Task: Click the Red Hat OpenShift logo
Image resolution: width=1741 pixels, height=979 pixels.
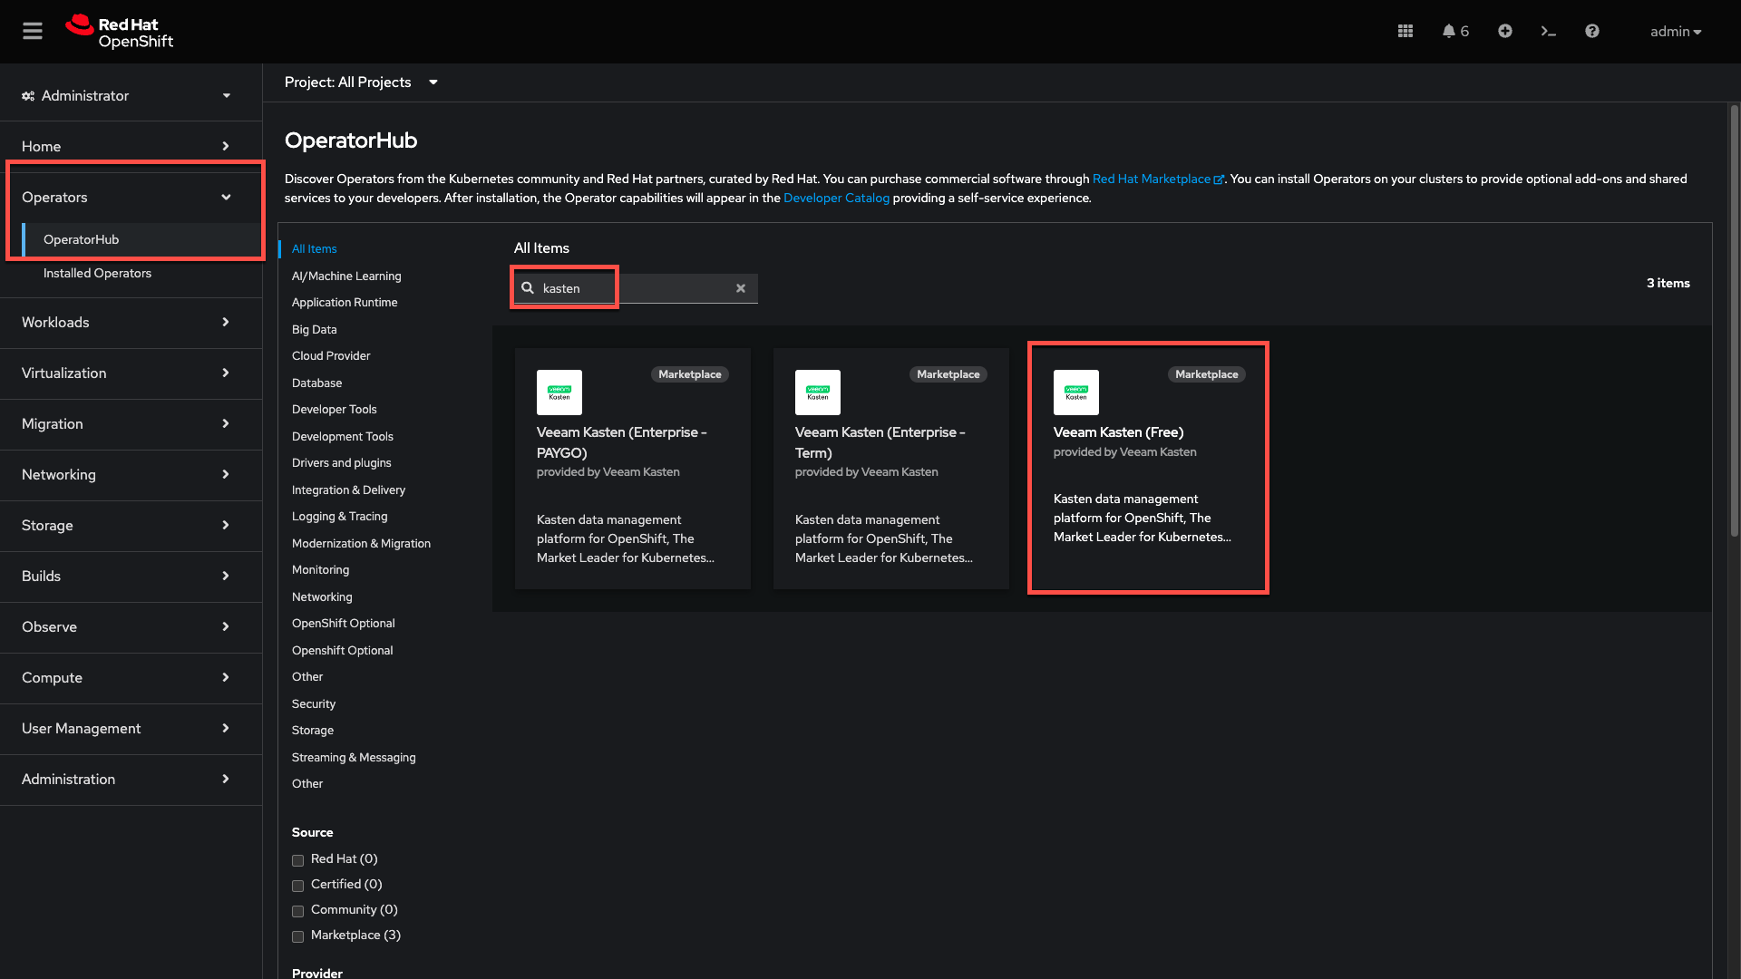Action: click(119, 32)
